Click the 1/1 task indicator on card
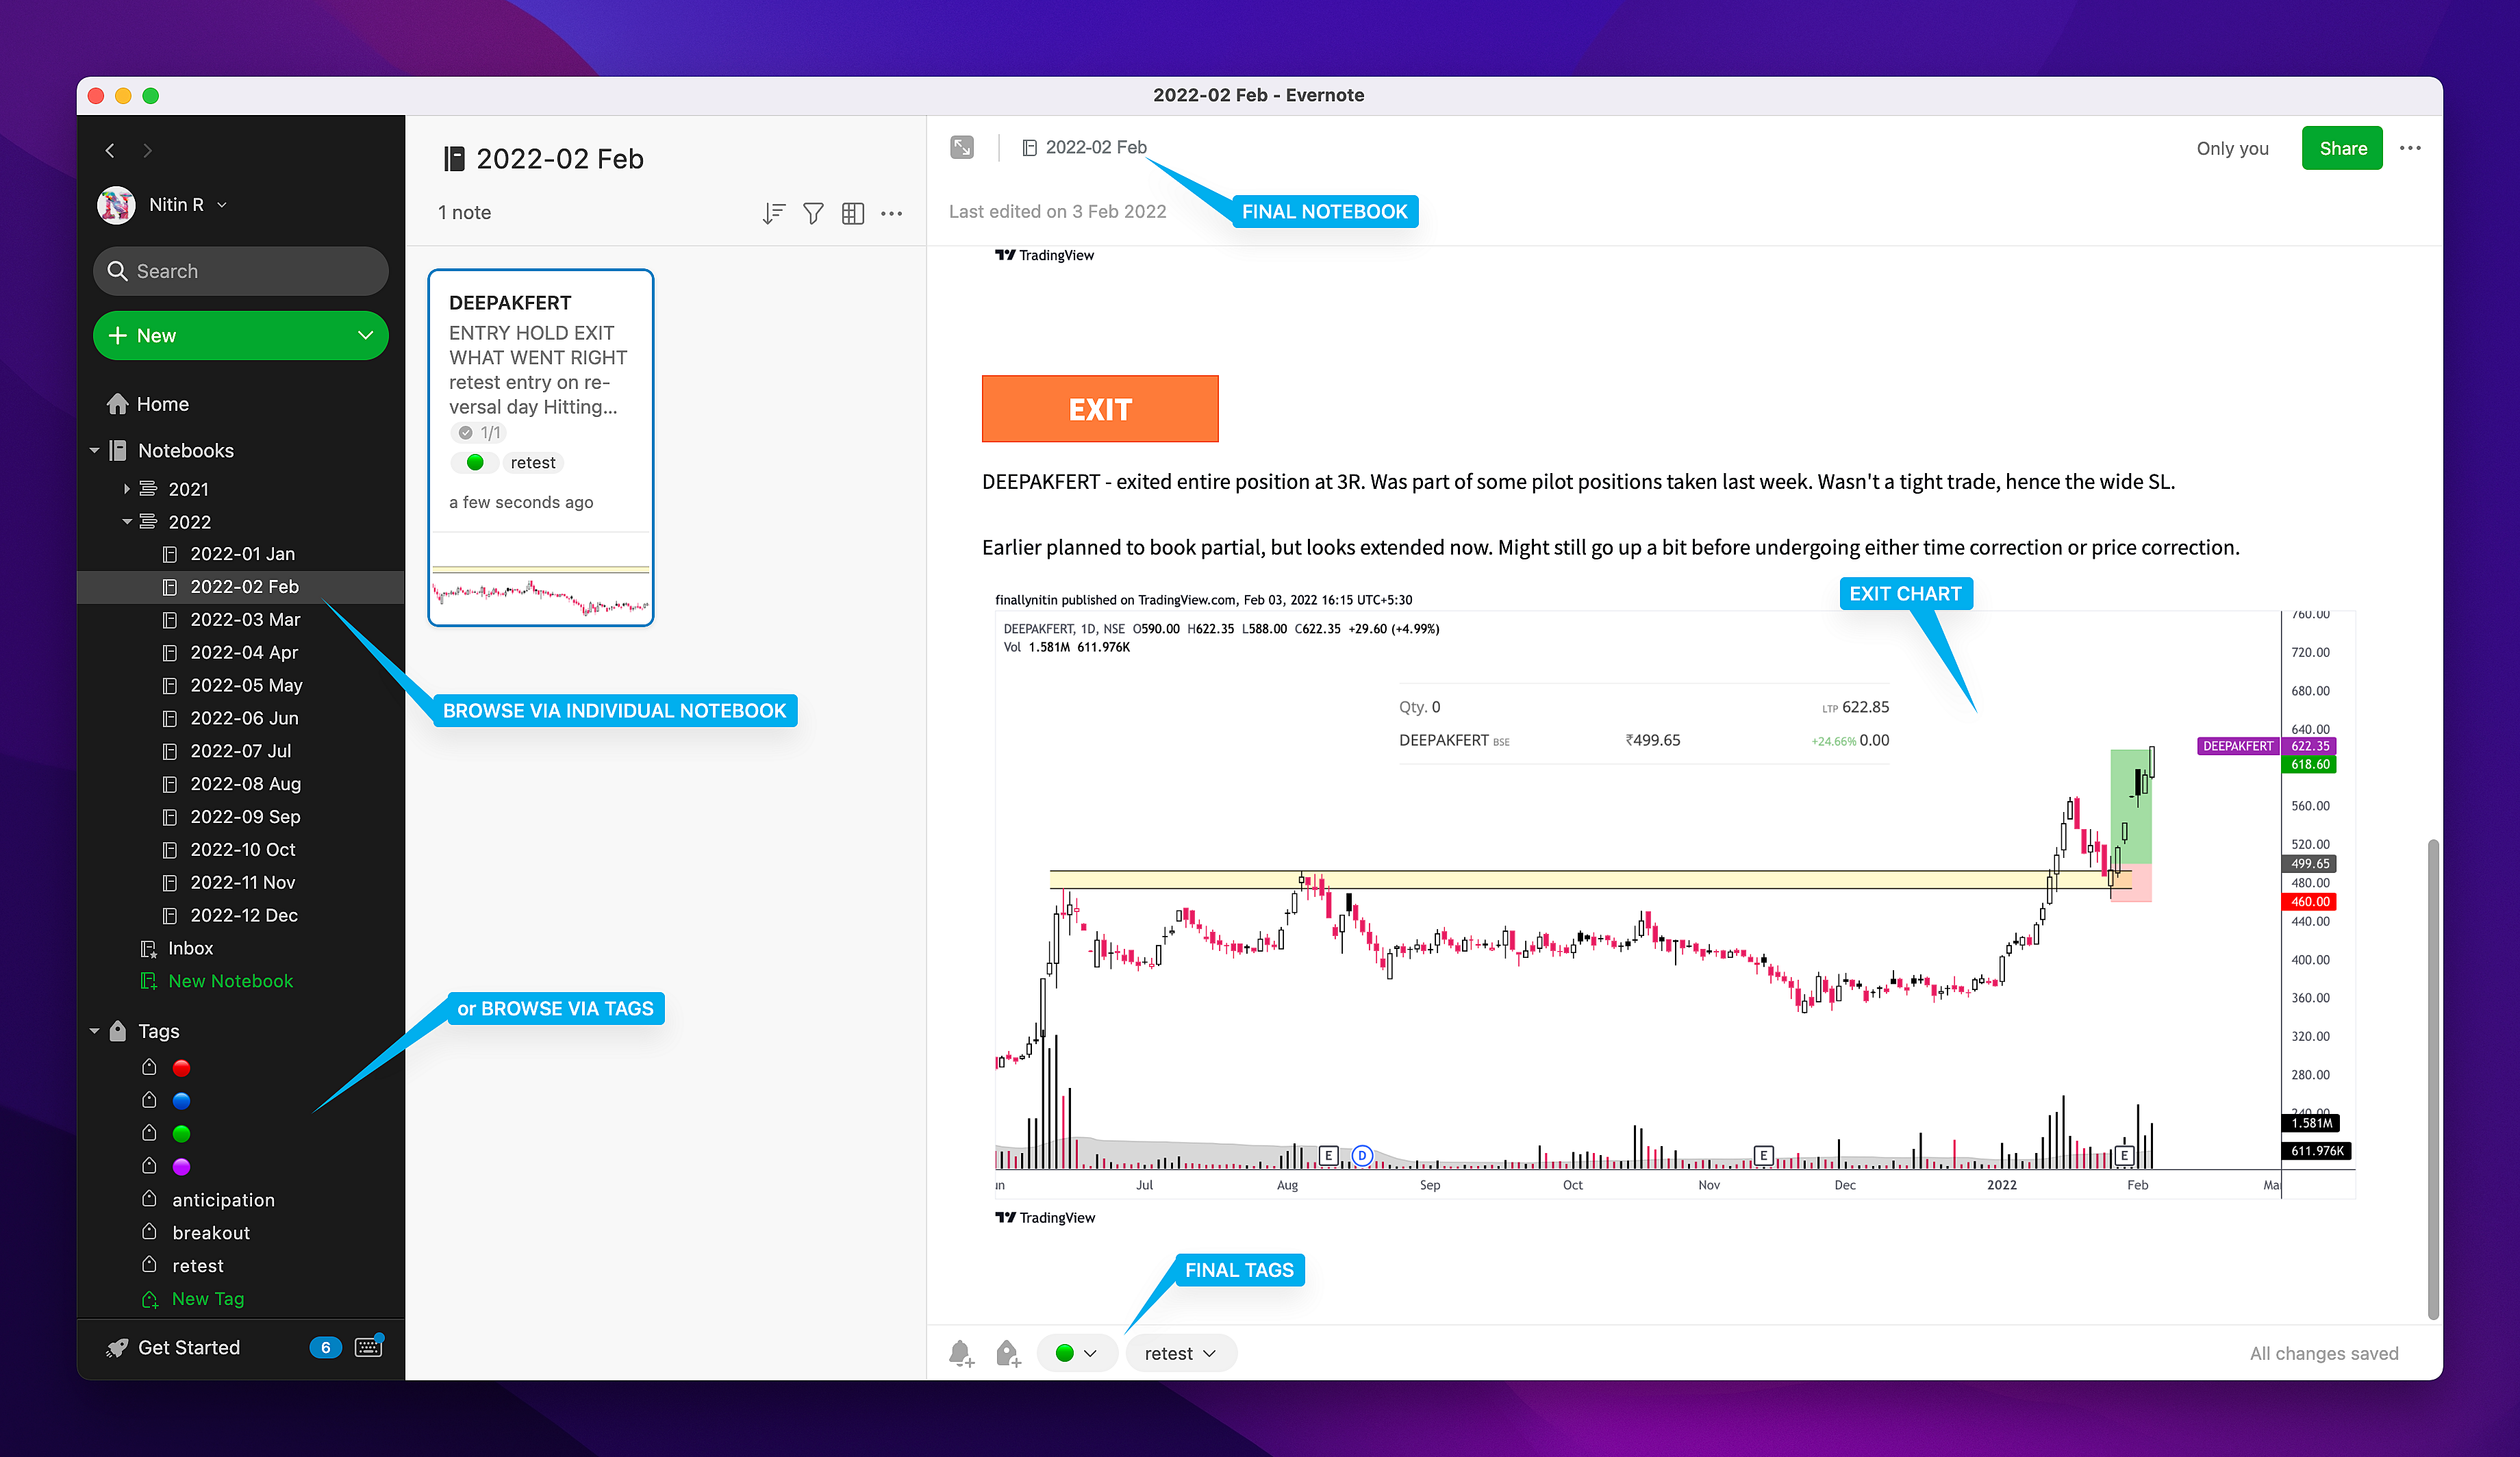The image size is (2520, 1457). click(x=480, y=432)
